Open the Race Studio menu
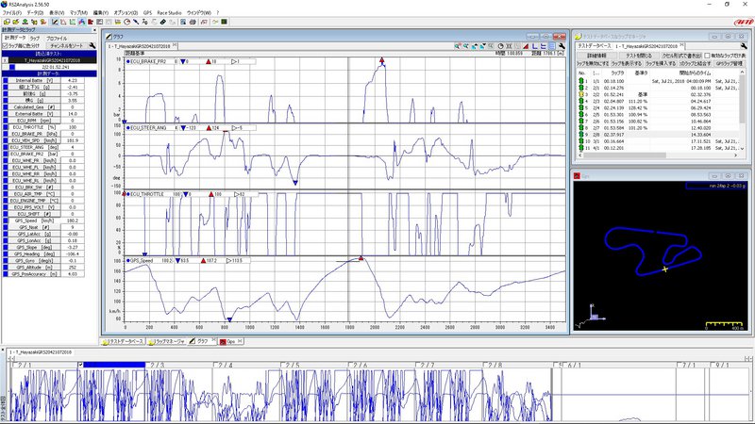Screen dimensions: 755x424 pos(170,12)
